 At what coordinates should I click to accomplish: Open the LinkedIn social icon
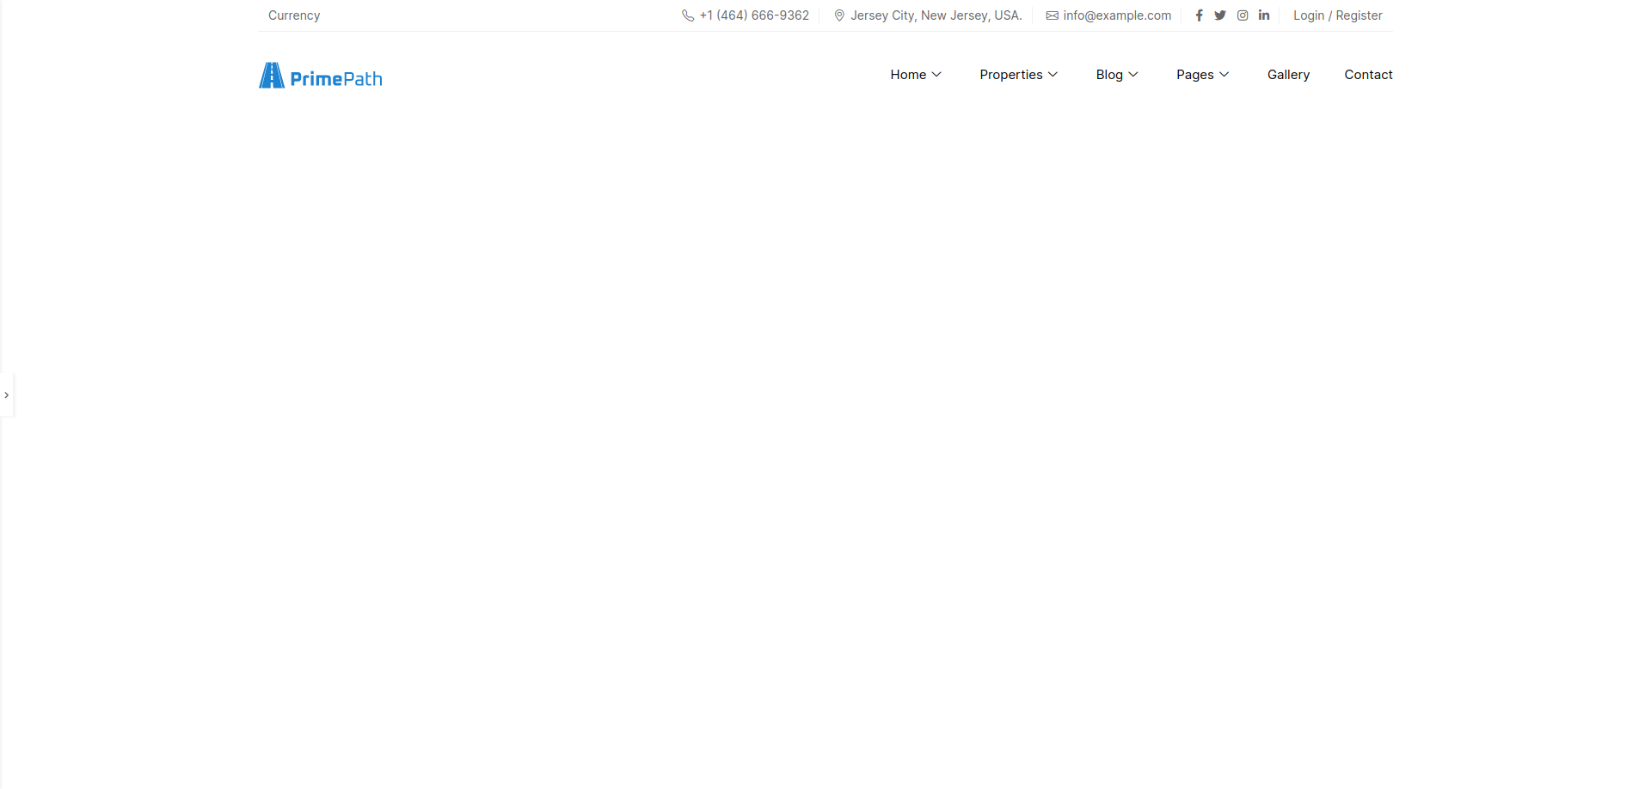click(x=1264, y=15)
